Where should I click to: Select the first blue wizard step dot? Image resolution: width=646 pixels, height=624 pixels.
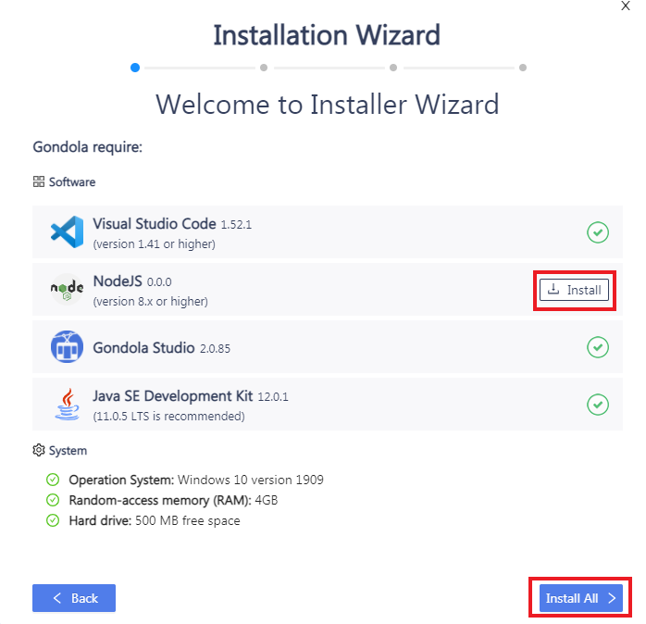135,68
